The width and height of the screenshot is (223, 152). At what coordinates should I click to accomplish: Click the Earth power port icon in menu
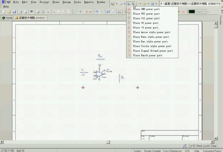(129, 55)
